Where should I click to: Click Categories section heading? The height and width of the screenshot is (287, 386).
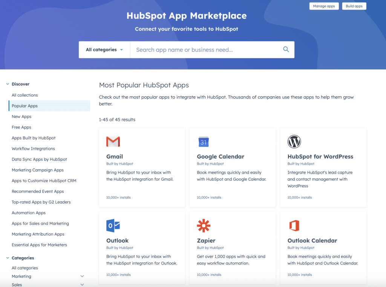(23, 258)
